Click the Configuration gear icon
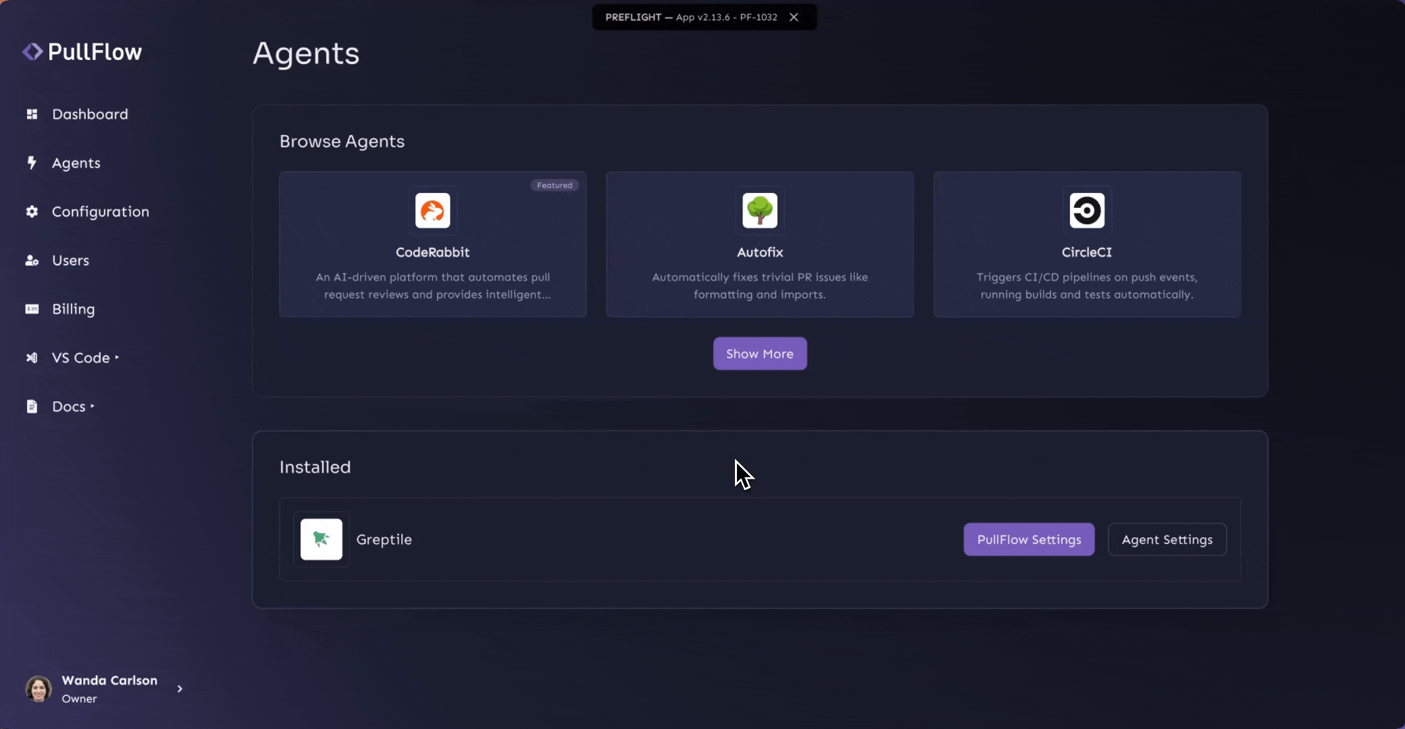 (32, 211)
